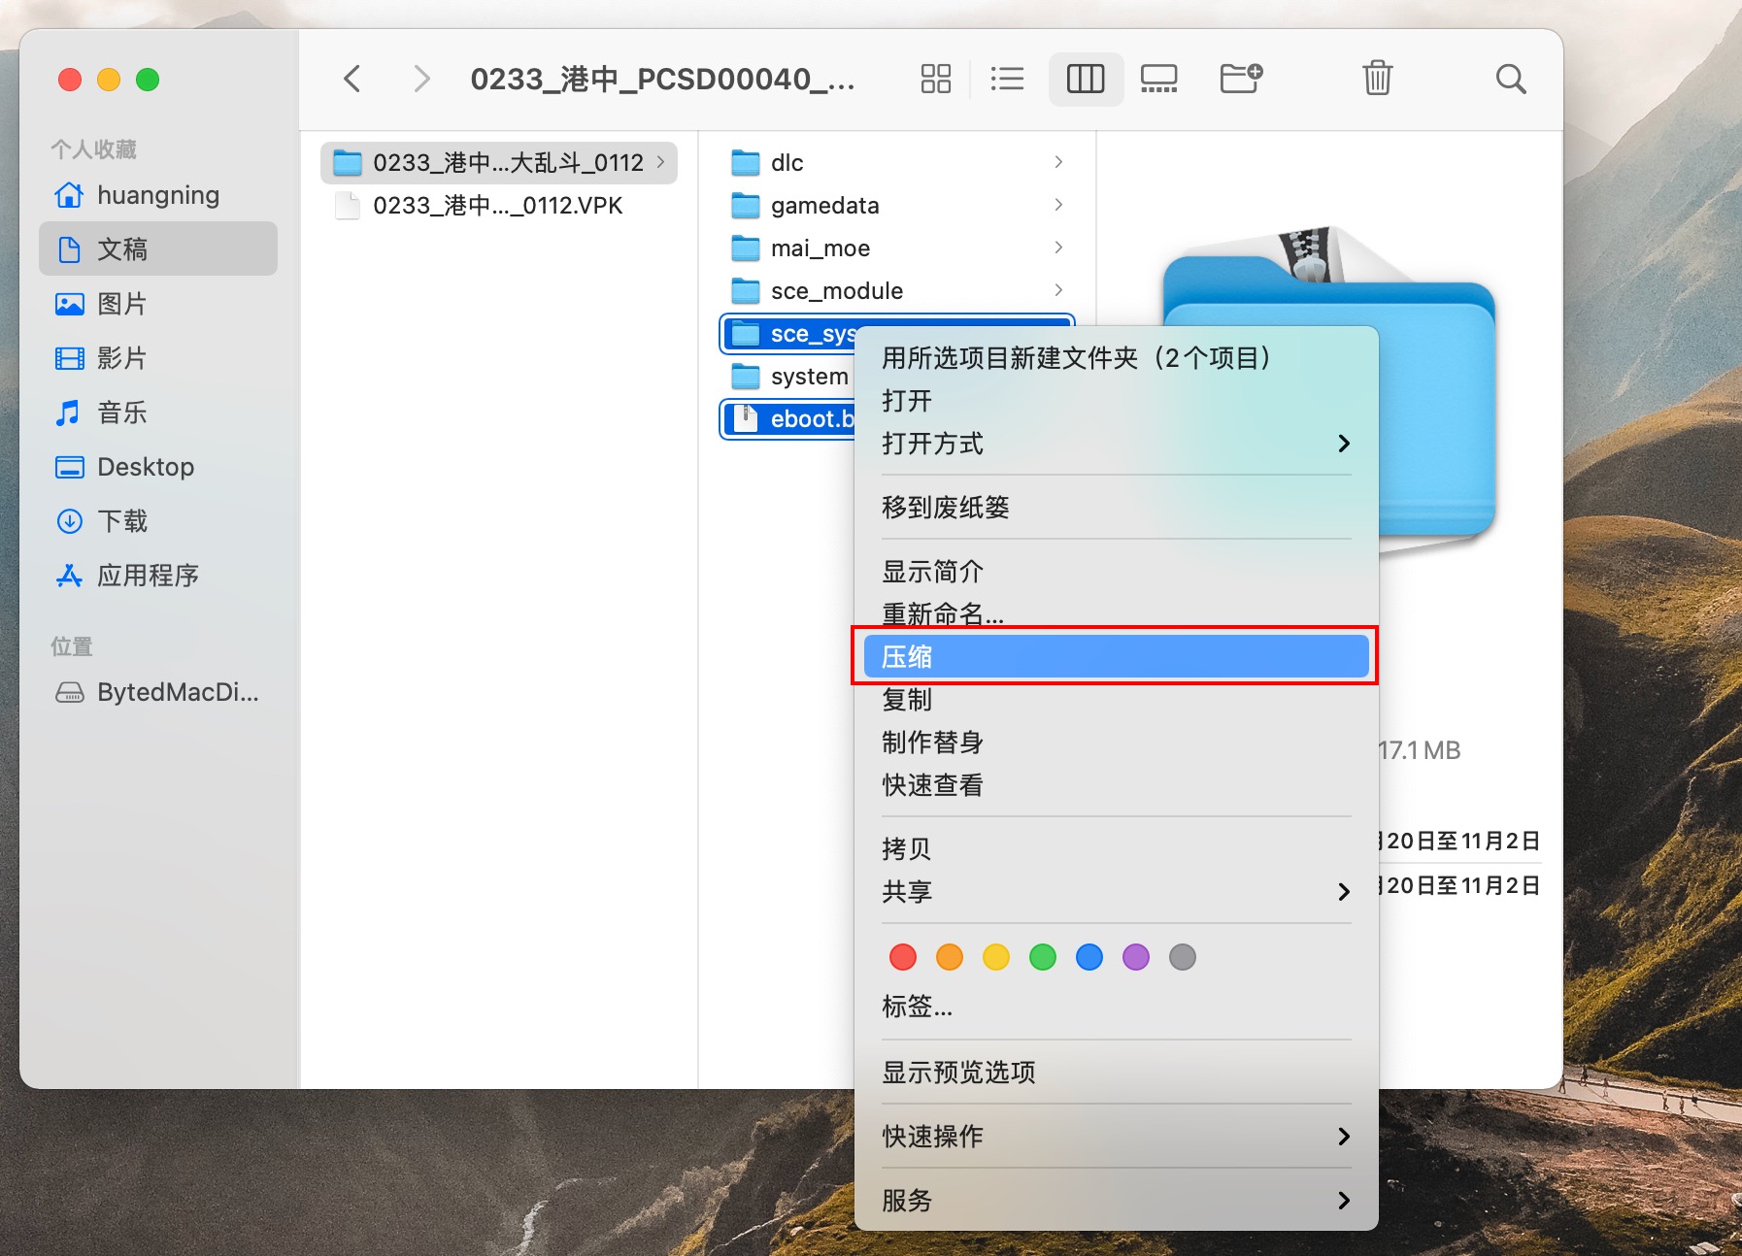Image resolution: width=1742 pixels, height=1256 pixels.
Task: Open the Finder search magnifier
Action: coord(1511,79)
